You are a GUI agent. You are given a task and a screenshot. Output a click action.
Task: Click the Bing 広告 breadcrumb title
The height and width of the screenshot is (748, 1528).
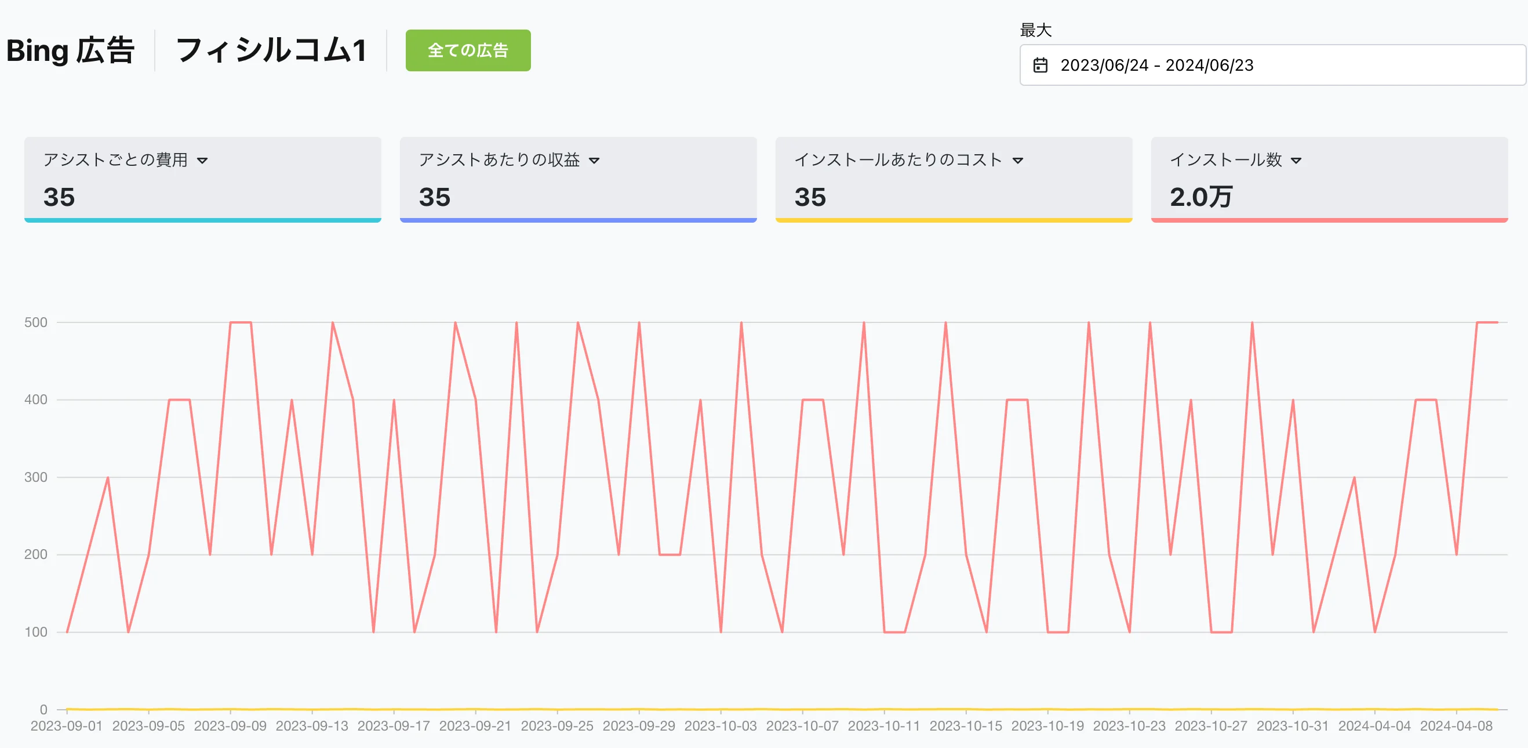point(70,50)
